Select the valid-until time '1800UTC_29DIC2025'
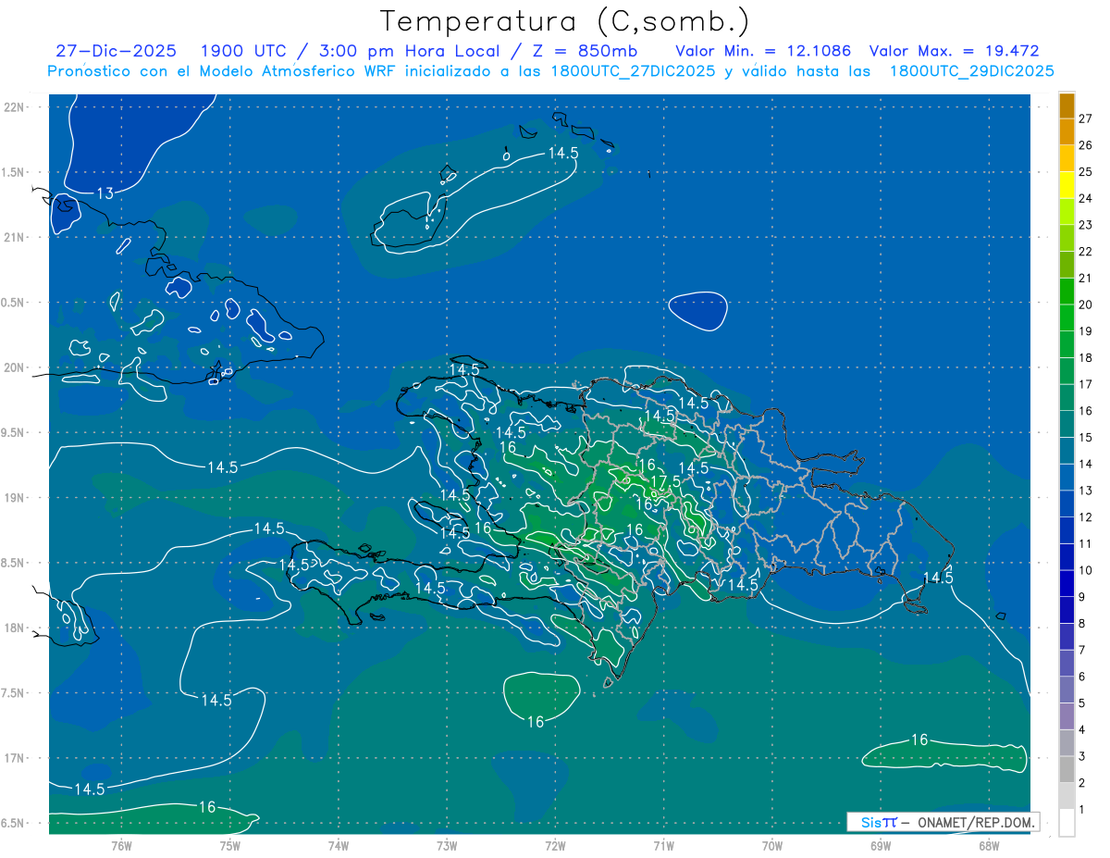The height and width of the screenshot is (858, 1110). 971,71
